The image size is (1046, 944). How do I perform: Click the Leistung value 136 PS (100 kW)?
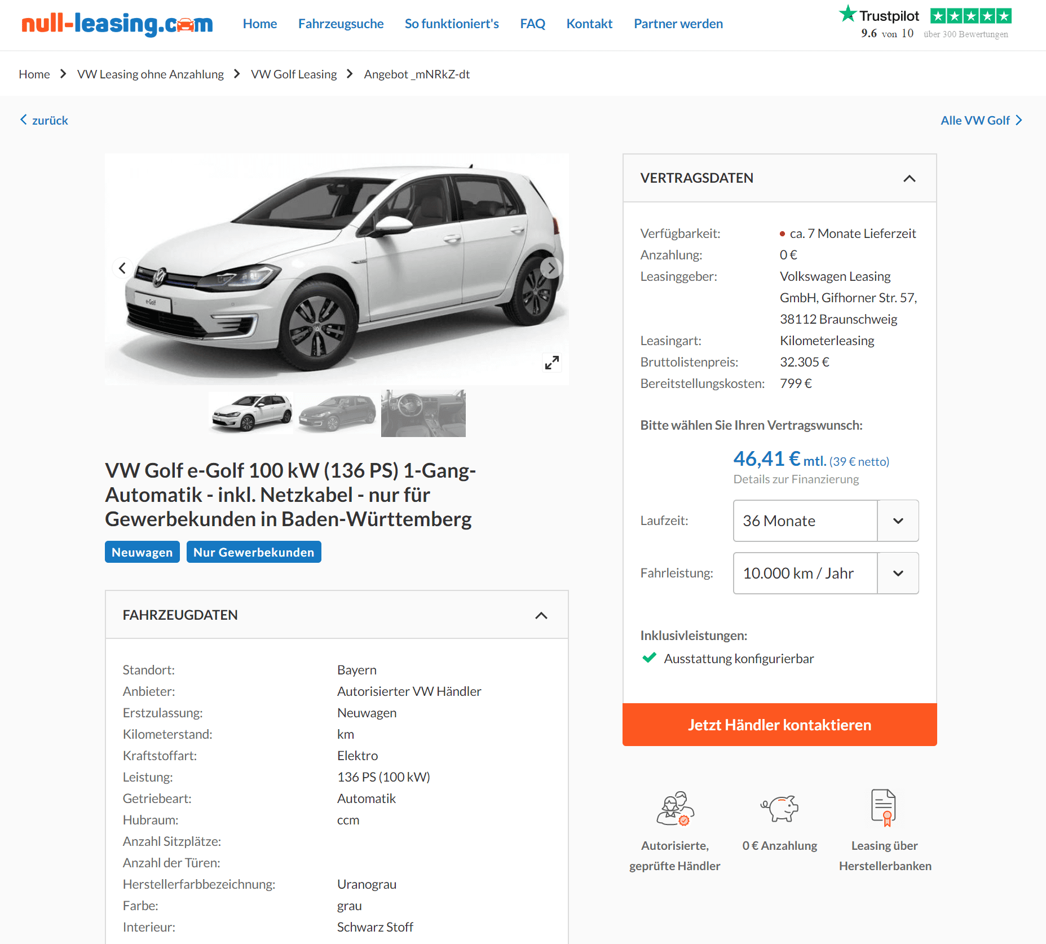pyautogui.click(x=383, y=777)
